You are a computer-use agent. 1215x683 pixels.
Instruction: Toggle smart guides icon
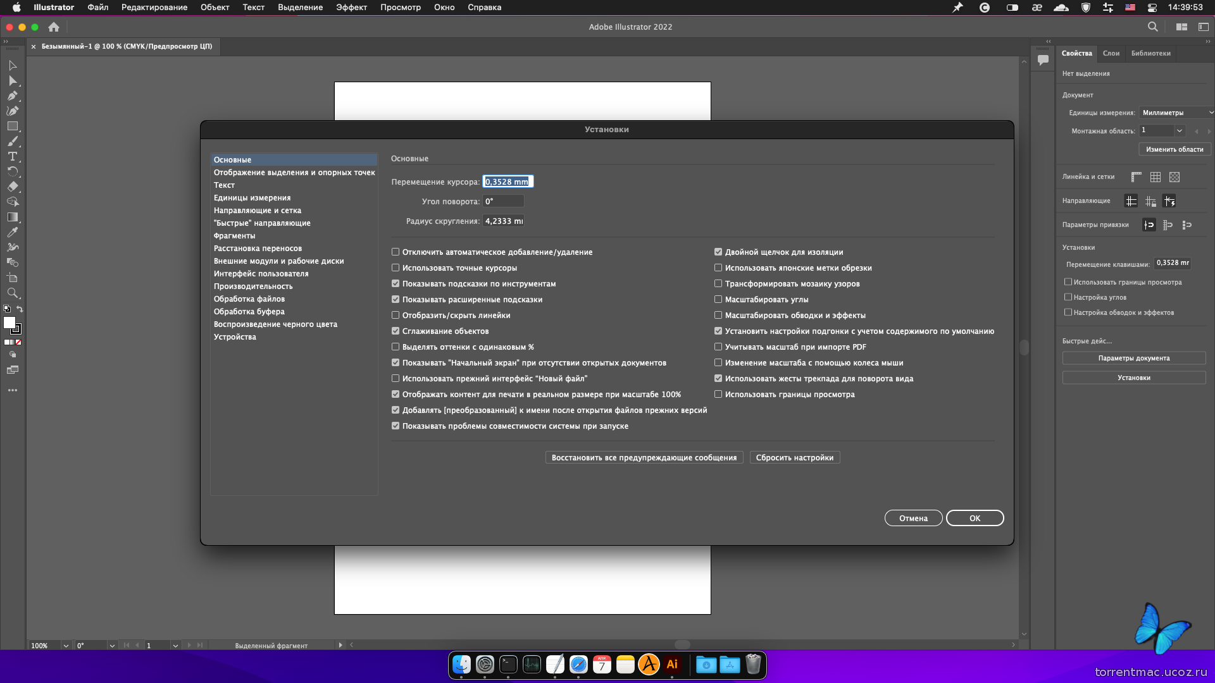click(1169, 201)
